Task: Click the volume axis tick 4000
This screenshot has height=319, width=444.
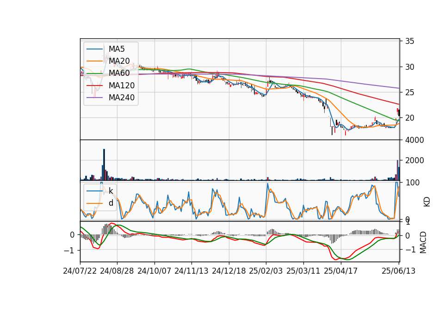Action: [414, 140]
